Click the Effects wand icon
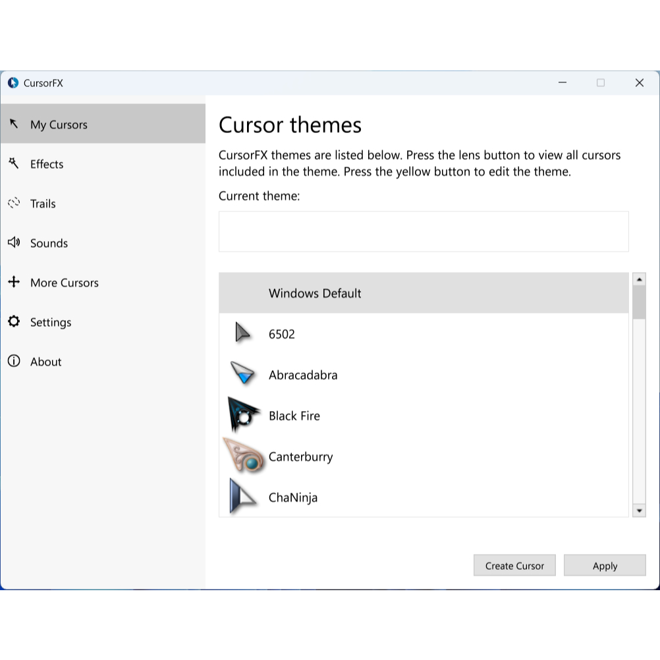 [13, 163]
